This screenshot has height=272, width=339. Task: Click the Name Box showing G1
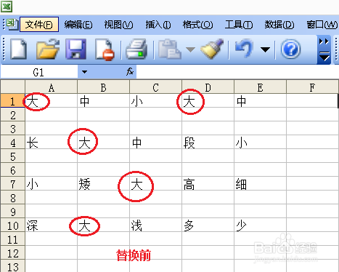(39, 72)
